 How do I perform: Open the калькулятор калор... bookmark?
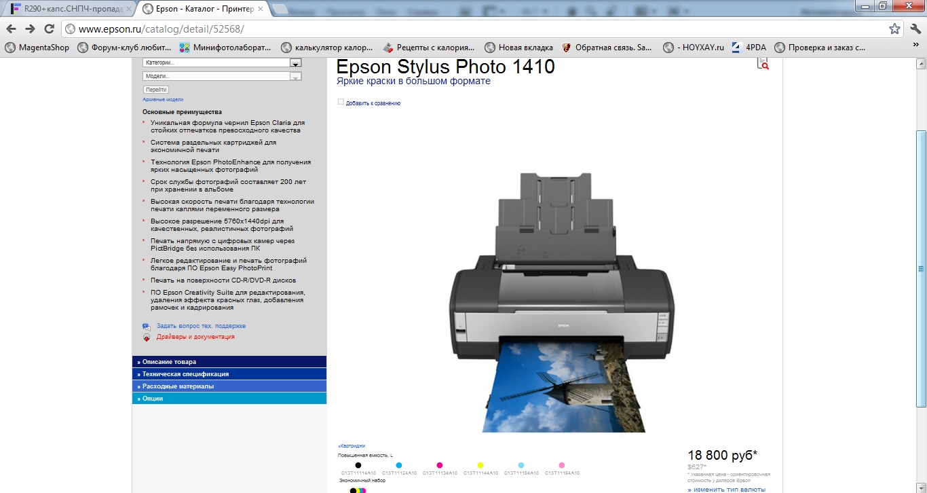[x=327, y=48]
